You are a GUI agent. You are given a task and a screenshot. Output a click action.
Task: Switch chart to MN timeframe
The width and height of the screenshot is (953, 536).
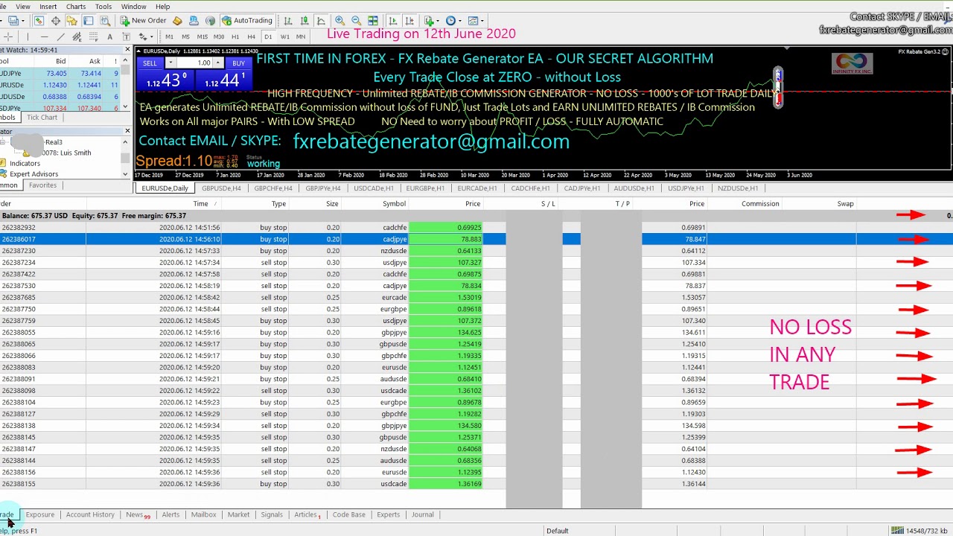(x=300, y=36)
